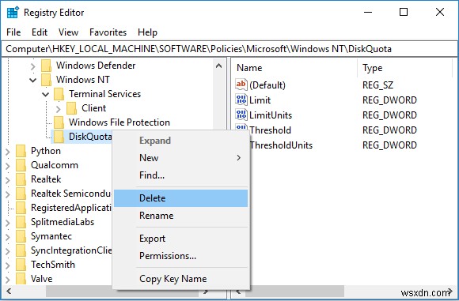Choose Rename in the context menu
Image resolution: width=459 pixels, height=301 pixels.
180,216
